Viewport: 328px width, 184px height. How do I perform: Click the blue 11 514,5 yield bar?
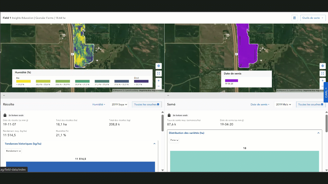coord(80,167)
